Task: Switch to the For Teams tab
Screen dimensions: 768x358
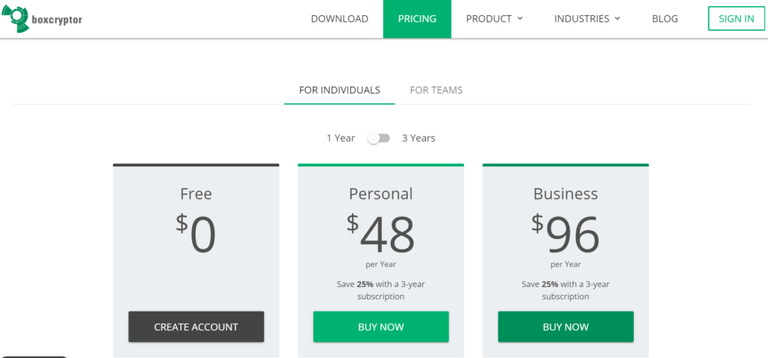Action: point(436,91)
